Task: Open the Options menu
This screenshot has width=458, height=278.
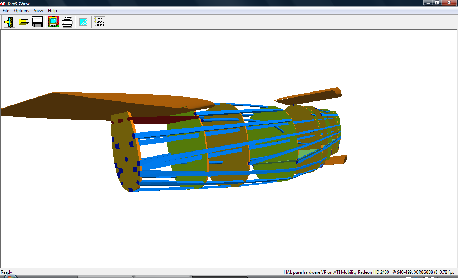Action: tap(21, 11)
